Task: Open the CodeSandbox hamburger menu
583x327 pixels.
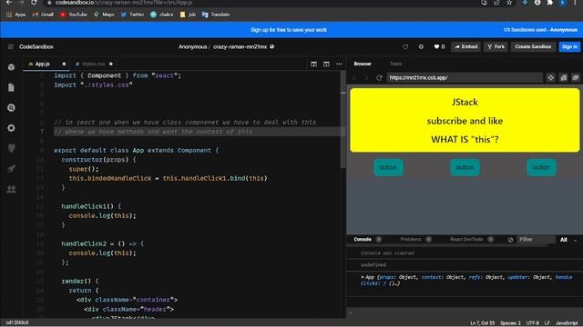Action: pos(10,46)
